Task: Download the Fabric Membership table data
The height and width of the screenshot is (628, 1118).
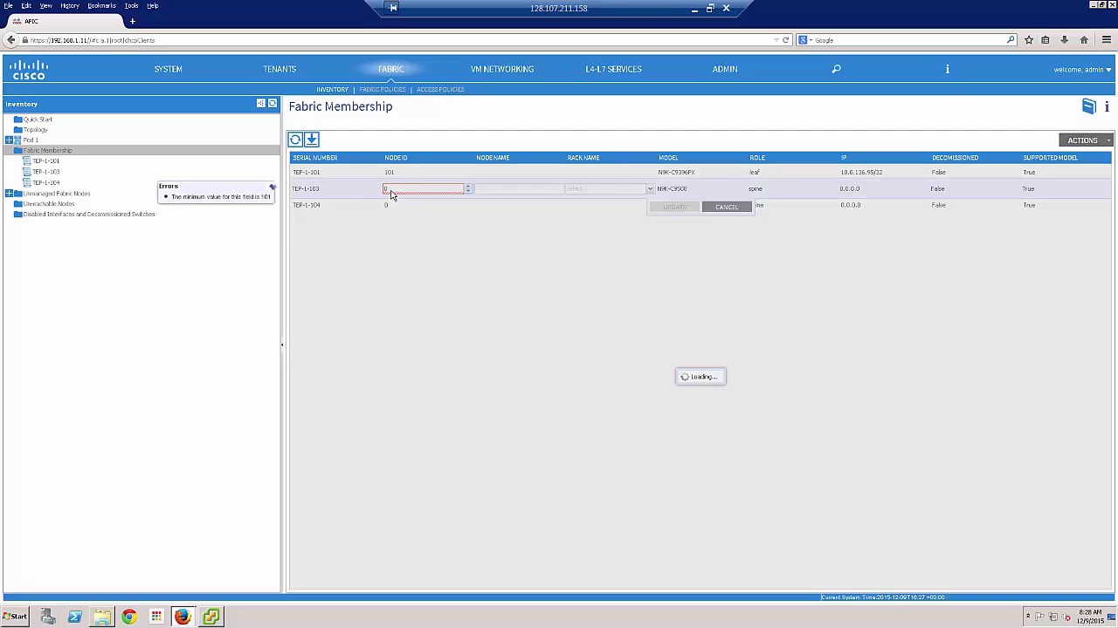Action: point(311,140)
